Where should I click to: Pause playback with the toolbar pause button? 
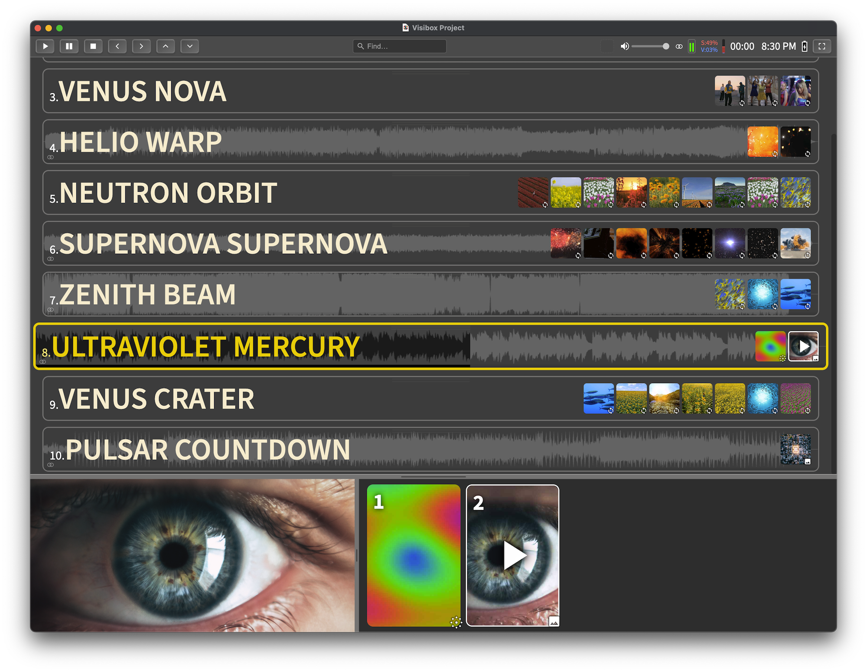click(x=69, y=46)
